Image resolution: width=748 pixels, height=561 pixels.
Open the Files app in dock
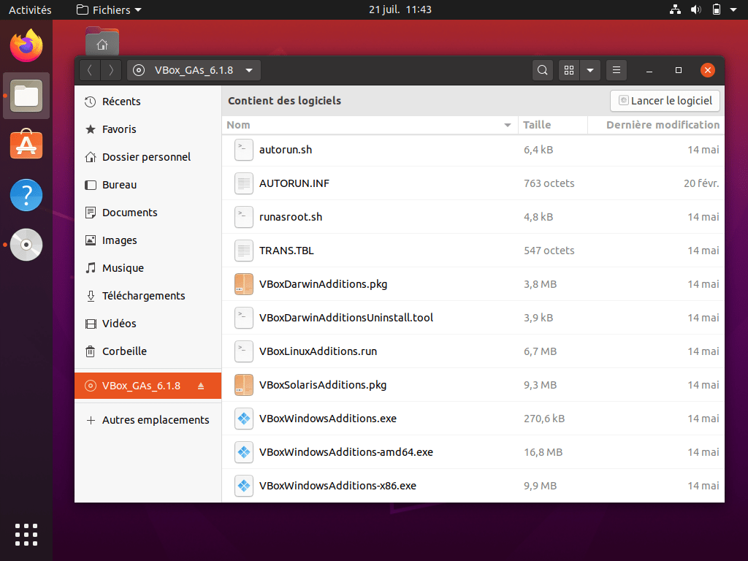[x=26, y=96]
